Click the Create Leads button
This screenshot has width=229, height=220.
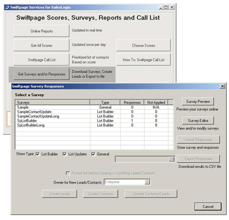click(60, 194)
